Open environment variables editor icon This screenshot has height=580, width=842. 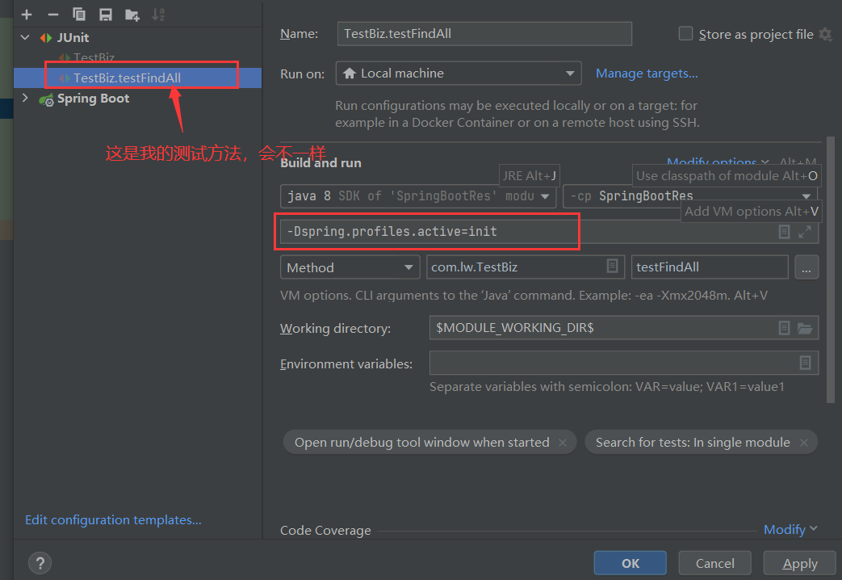(805, 363)
